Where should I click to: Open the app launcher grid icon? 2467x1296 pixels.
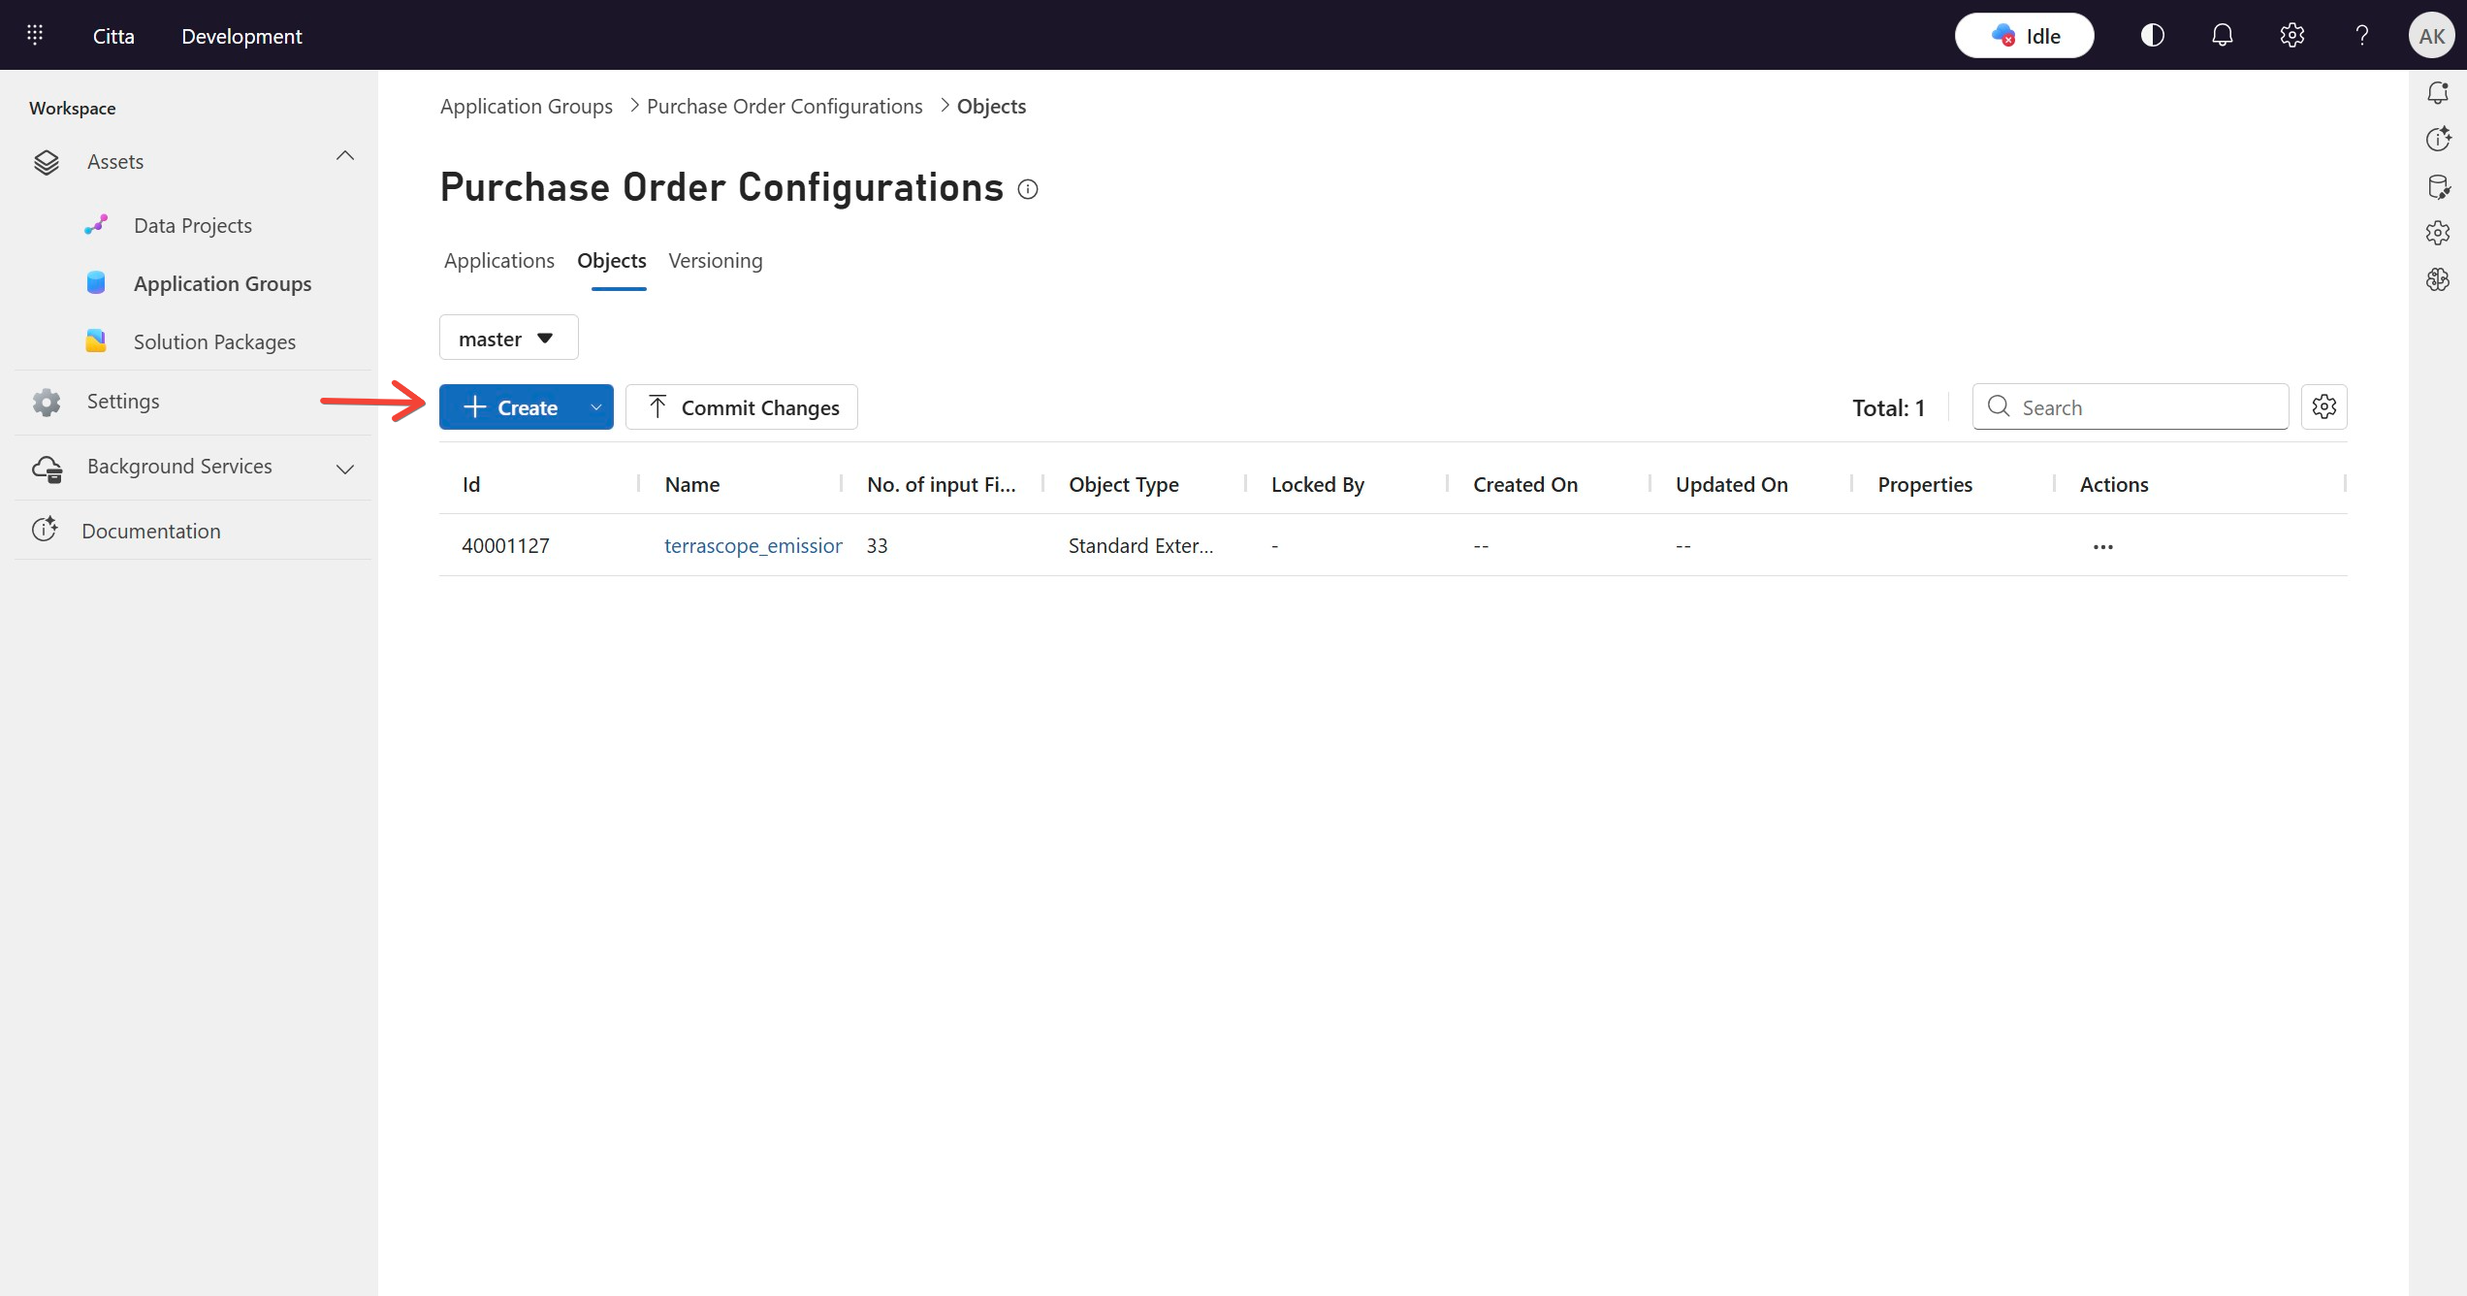pyautogui.click(x=35, y=35)
